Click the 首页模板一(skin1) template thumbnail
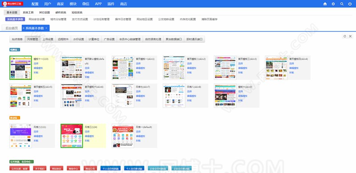356x173 pixels. coord(123,68)
